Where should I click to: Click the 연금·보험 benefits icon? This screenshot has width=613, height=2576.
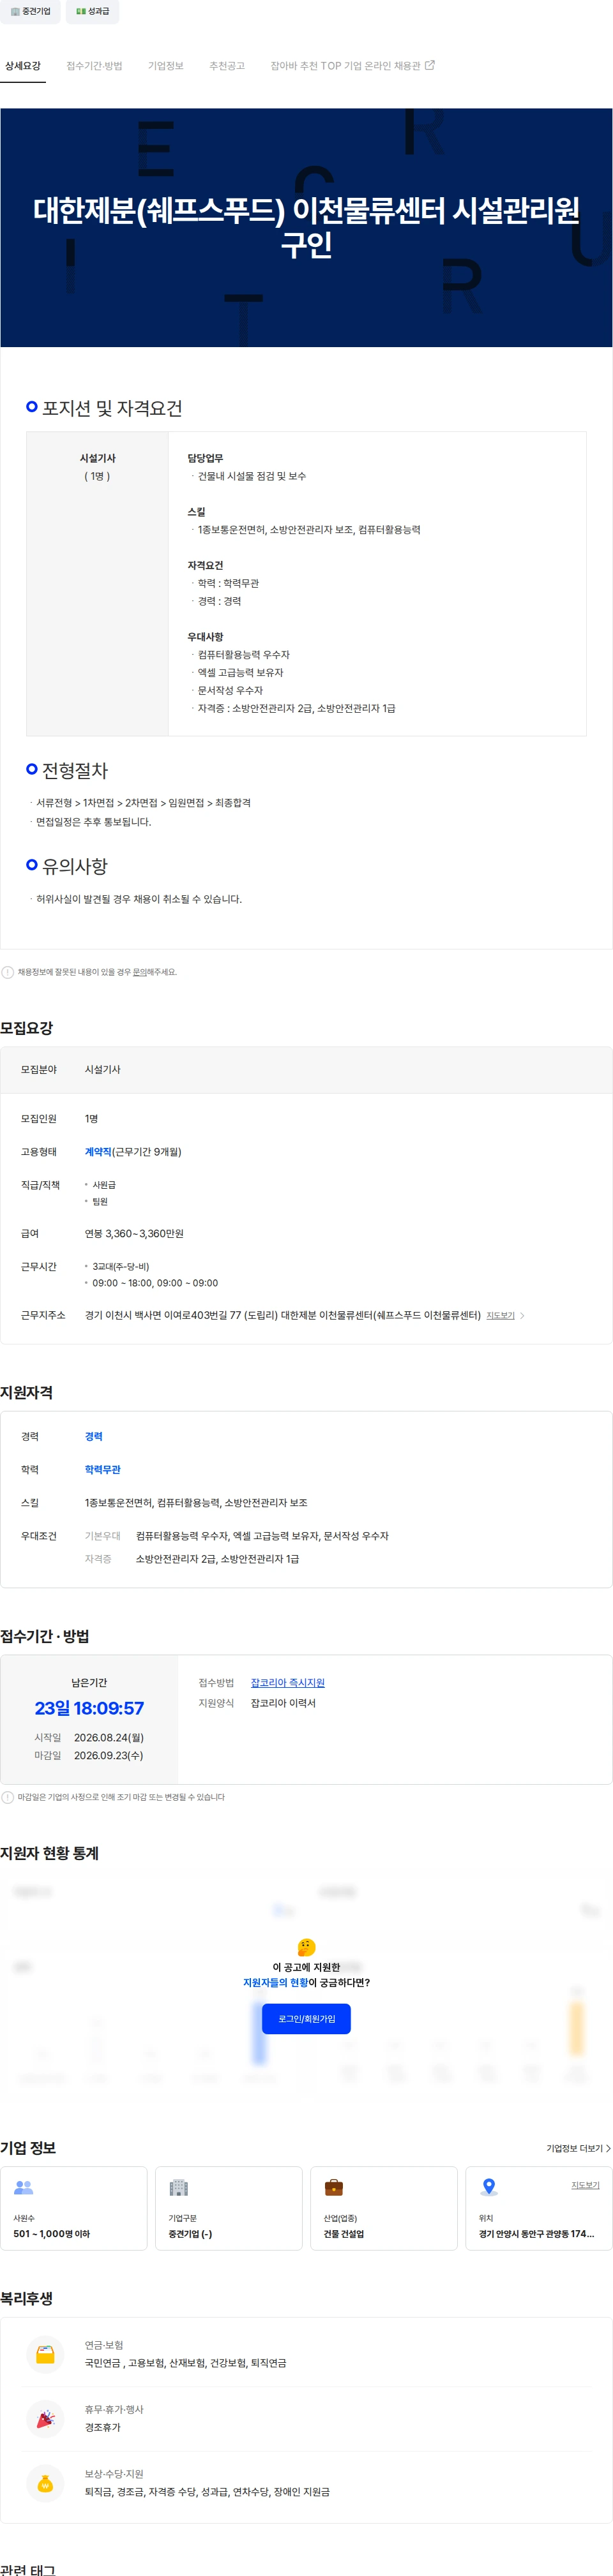pos(45,2355)
